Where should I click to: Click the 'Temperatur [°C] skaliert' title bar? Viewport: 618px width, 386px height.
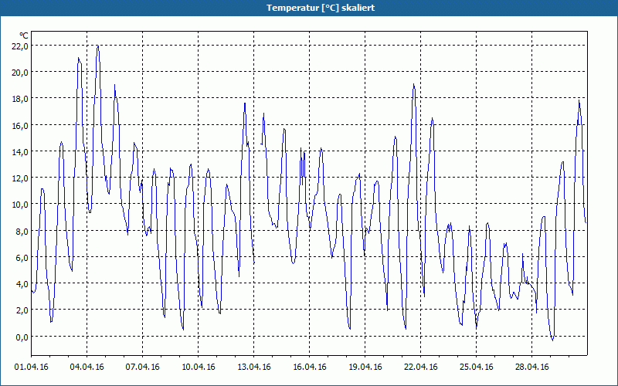tap(309, 8)
